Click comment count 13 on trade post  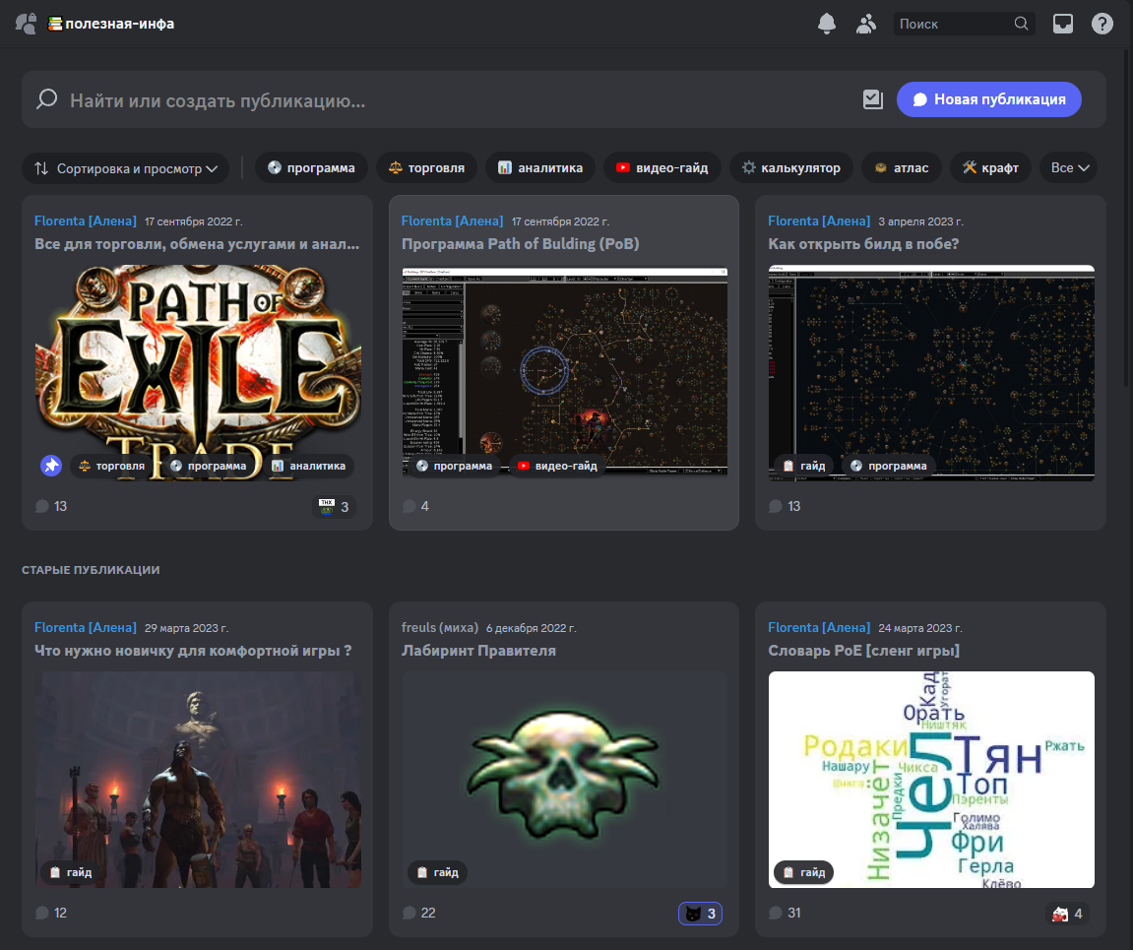(x=51, y=506)
